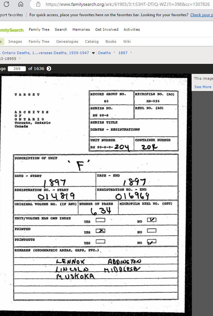This screenshot has width=213, height=316.
Task: Click the handwritten 'LINCOLN' remark
Action: coord(72,269)
